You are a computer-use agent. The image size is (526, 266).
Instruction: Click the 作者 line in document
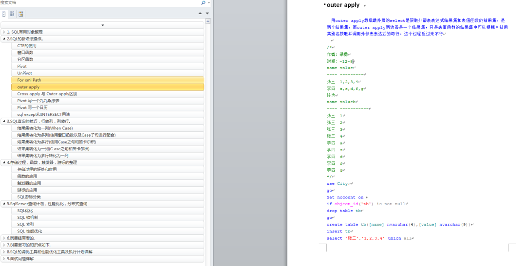click(x=338, y=54)
